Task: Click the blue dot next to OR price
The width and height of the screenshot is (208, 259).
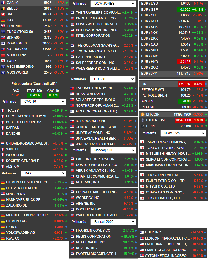Action: click(x=206, y=84)
